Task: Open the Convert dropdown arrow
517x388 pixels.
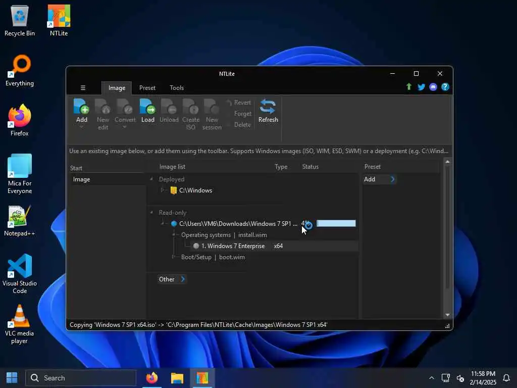Action: click(x=125, y=127)
